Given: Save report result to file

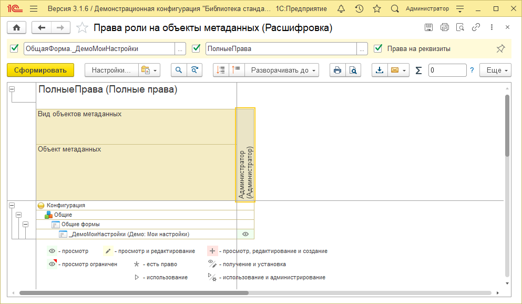Looking at the screenshot, I should coord(380,70).
